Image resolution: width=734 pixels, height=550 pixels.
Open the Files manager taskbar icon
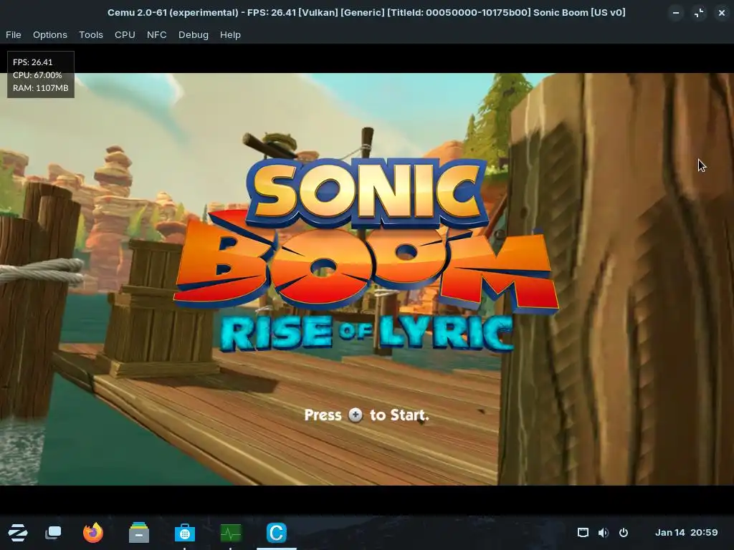[139, 533]
